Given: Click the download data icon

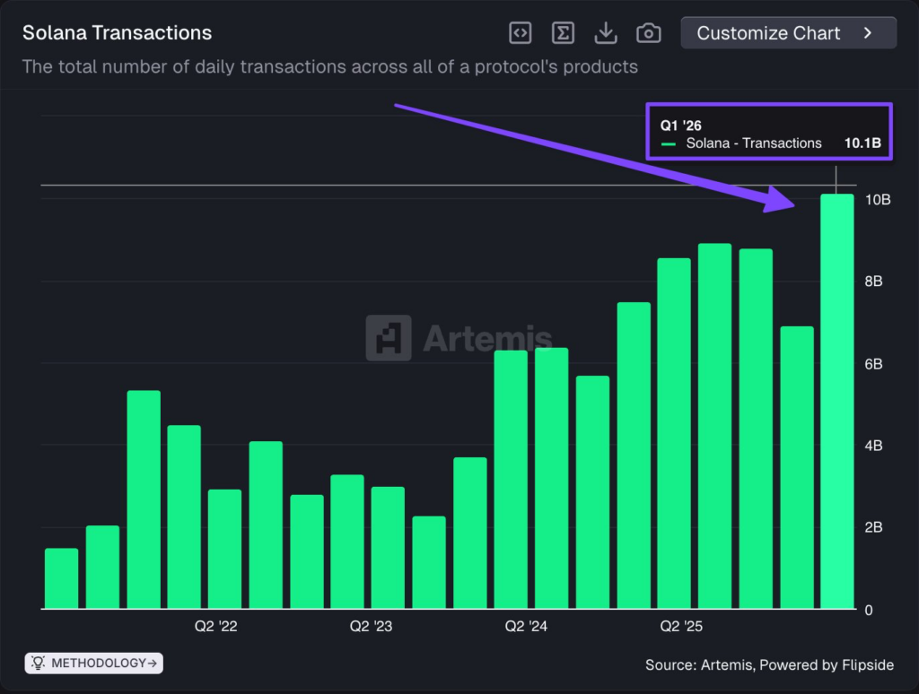Looking at the screenshot, I should pyautogui.click(x=606, y=32).
